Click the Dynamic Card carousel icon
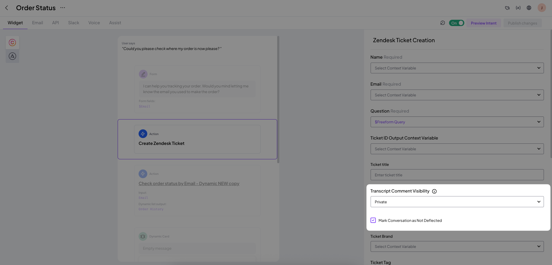 point(143,236)
